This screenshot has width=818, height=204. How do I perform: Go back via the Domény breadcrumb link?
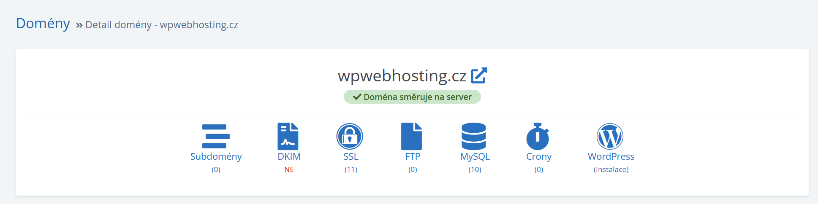pos(43,24)
